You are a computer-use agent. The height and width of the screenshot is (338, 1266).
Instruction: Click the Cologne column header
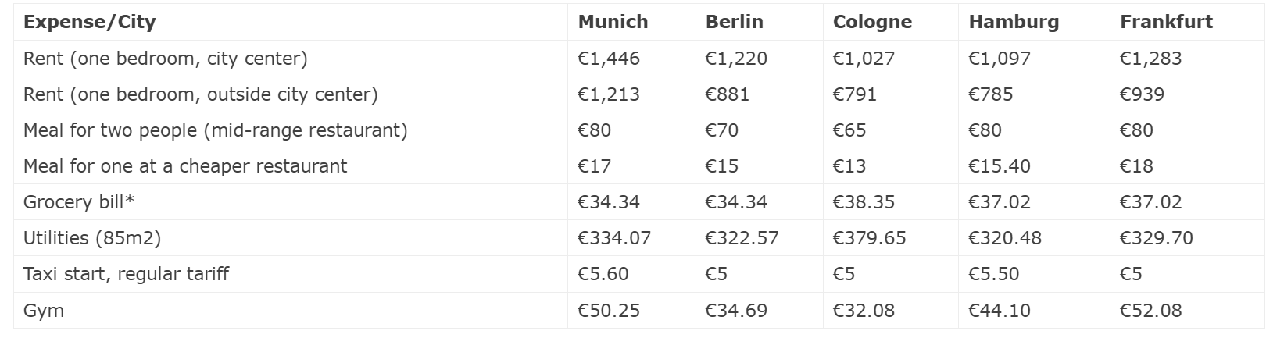tap(872, 22)
